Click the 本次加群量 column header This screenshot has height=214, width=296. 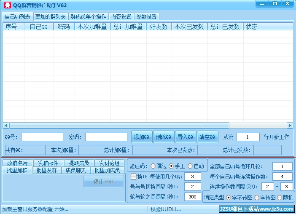(x=93, y=27)
